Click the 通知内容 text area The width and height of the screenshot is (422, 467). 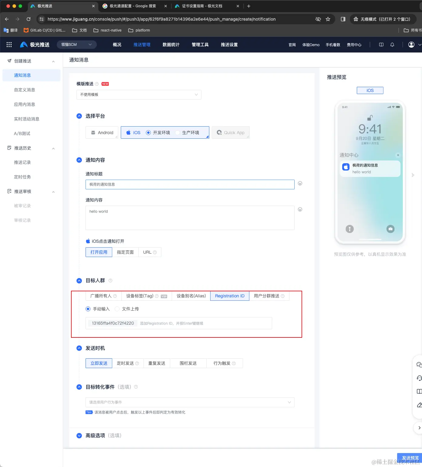(x=190, y=218)
